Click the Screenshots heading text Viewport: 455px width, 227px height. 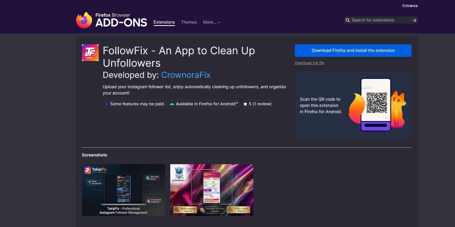[94, 155]
